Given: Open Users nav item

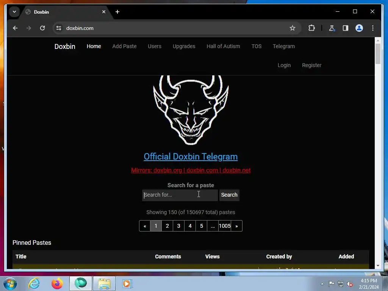Looking at the screenshot, I should (x=155, y=46).
